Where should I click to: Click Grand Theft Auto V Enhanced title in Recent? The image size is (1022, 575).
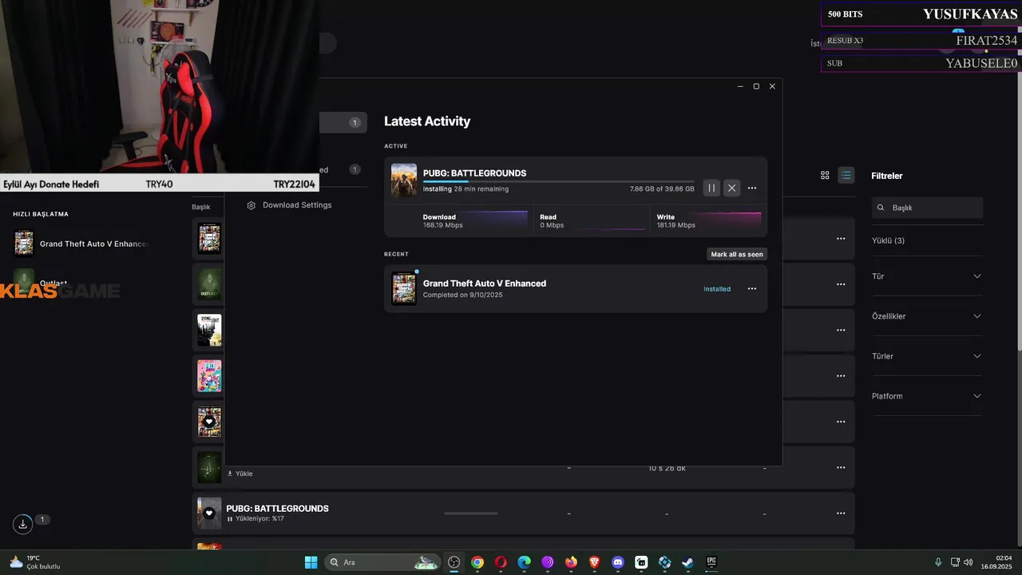pos(485,284)
